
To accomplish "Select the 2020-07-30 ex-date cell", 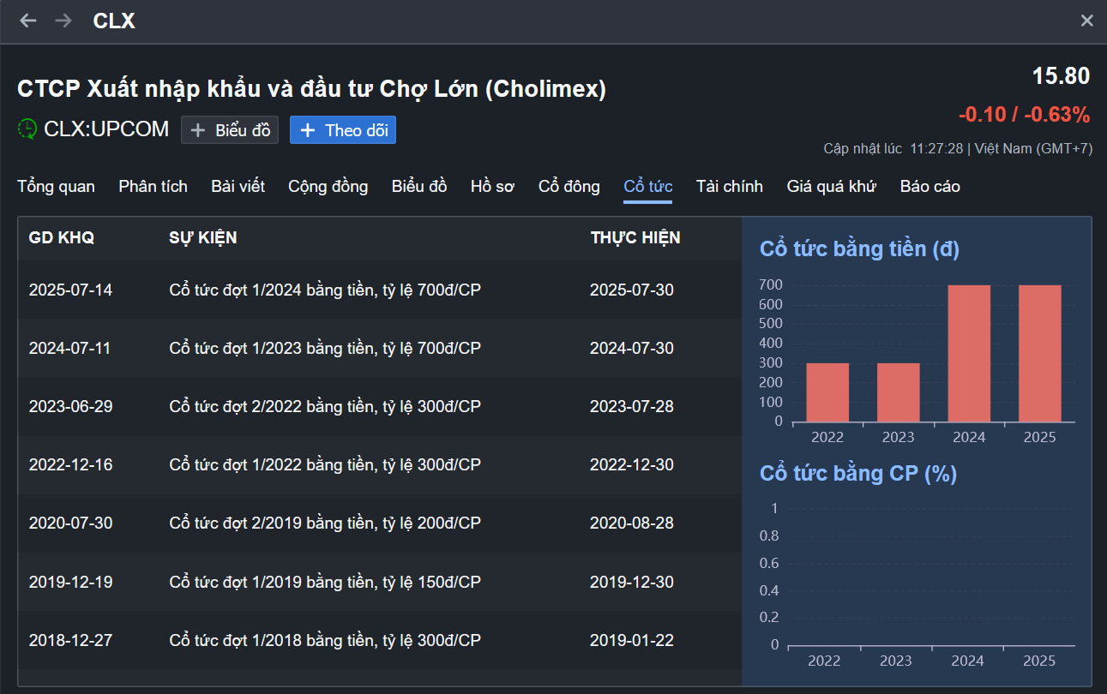I will coord(70,523).
